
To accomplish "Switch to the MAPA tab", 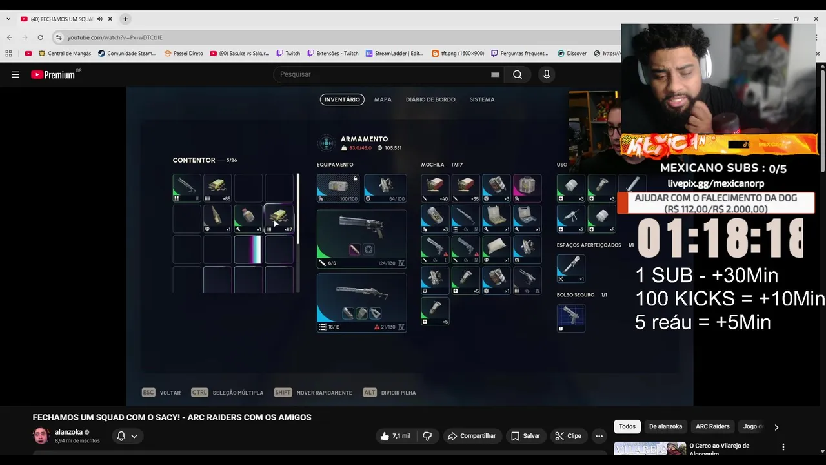I will coord(383,99).
